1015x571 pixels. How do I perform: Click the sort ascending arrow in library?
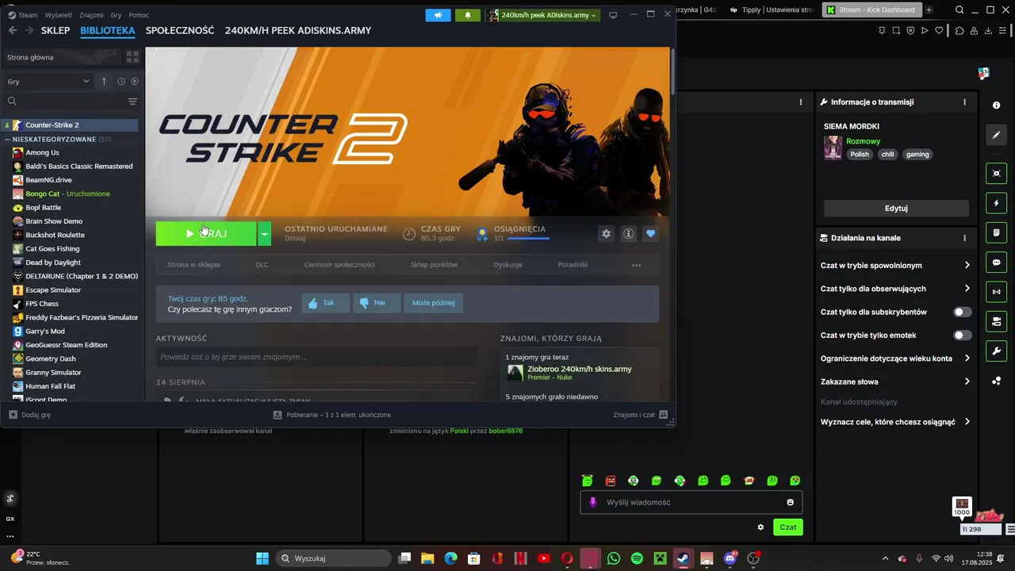click(104, 81)
